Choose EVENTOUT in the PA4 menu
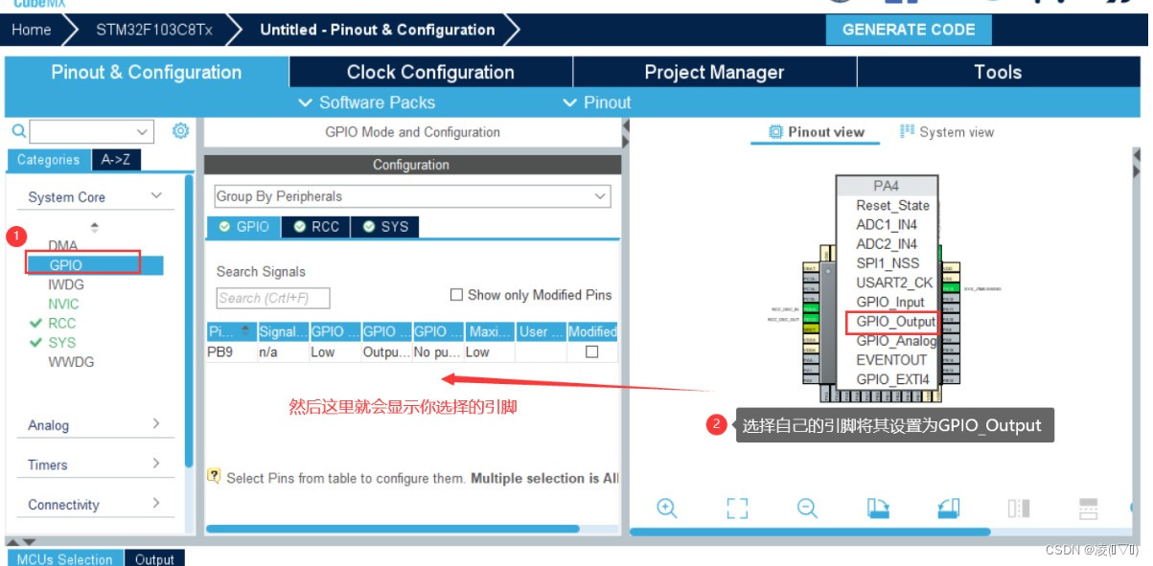Viewport: 1153px width, 566px height. [891, 360]
